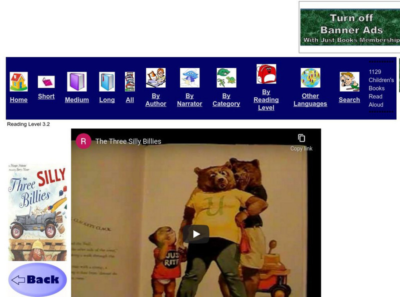400x297 pixels.
Task: Browse By Reading Level link
Action: [266, 100]
